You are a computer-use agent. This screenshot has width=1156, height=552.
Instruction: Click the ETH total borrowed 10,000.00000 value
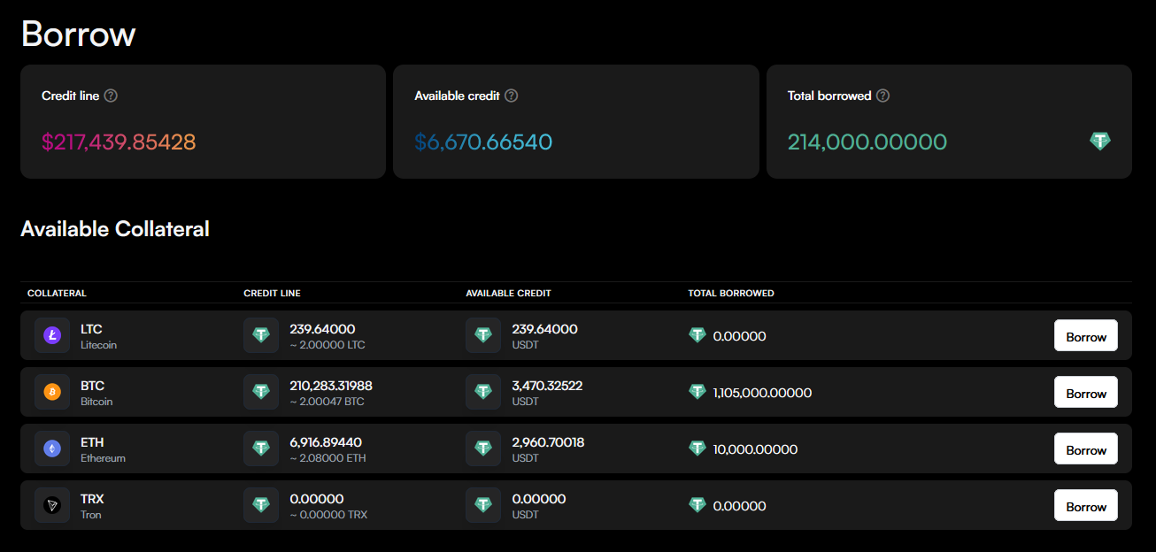pos(755,449)
